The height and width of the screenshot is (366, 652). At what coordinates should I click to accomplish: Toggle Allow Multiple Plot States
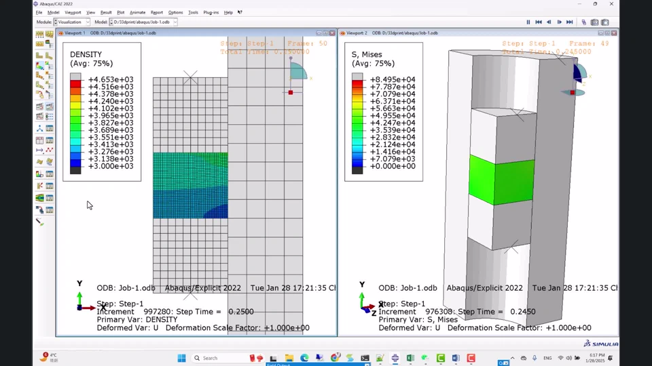point(39,95)
